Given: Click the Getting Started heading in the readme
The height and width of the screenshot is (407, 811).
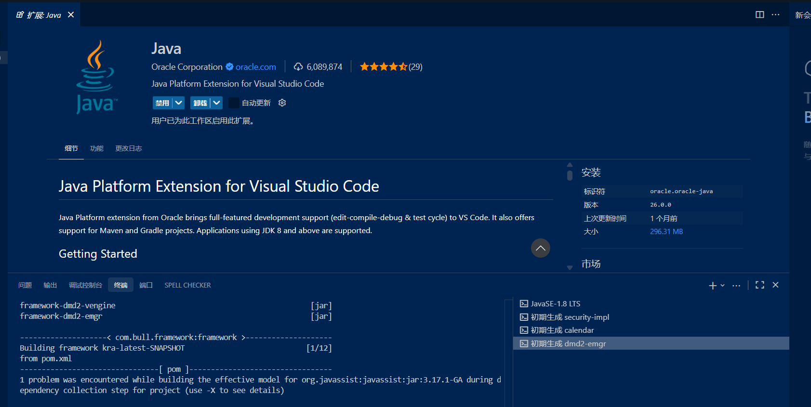Looking at the screenshot, I should click(98, 254).
